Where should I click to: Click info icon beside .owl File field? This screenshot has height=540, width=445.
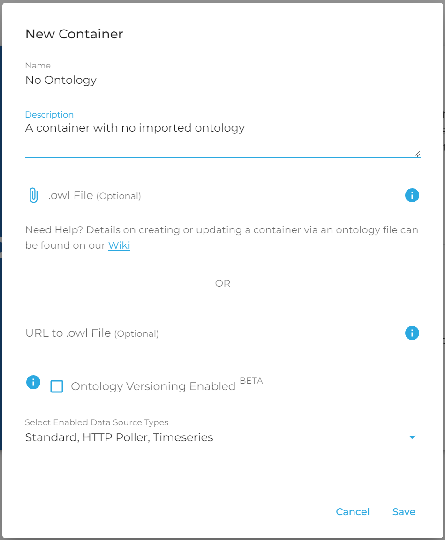point(412,195)
